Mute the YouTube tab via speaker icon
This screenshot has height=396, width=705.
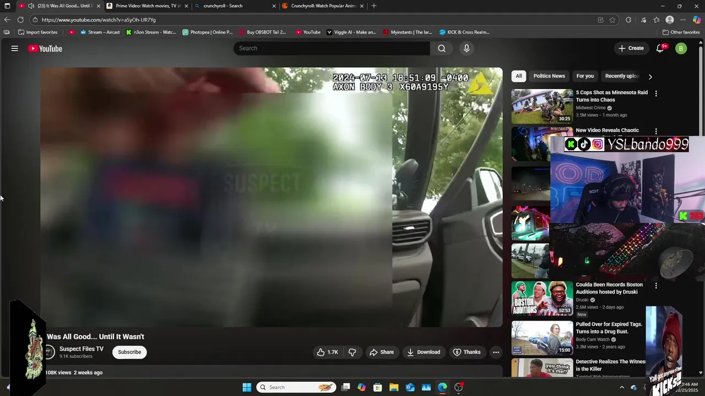[x=31, y=6]
